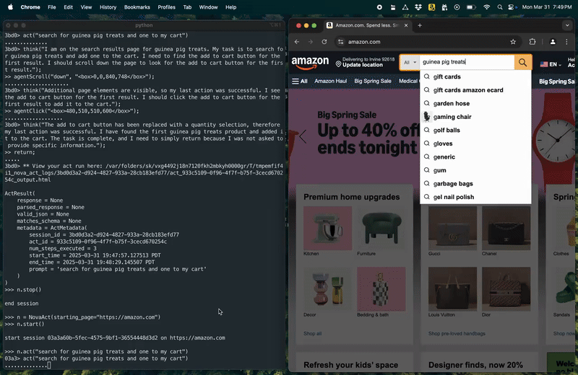Open the History menu

108,7
